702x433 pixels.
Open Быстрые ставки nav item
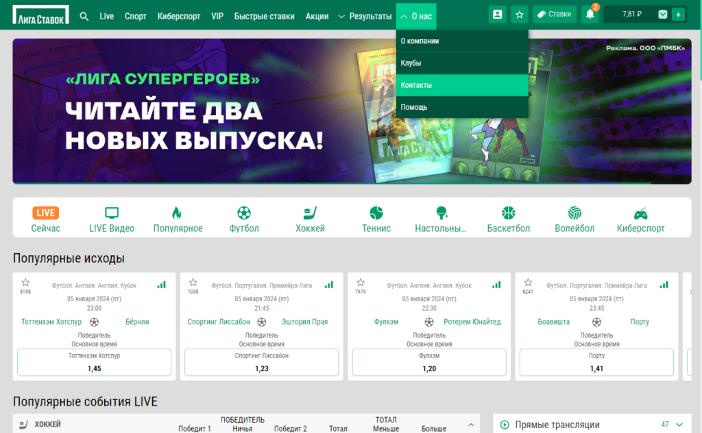click(264, 16)
